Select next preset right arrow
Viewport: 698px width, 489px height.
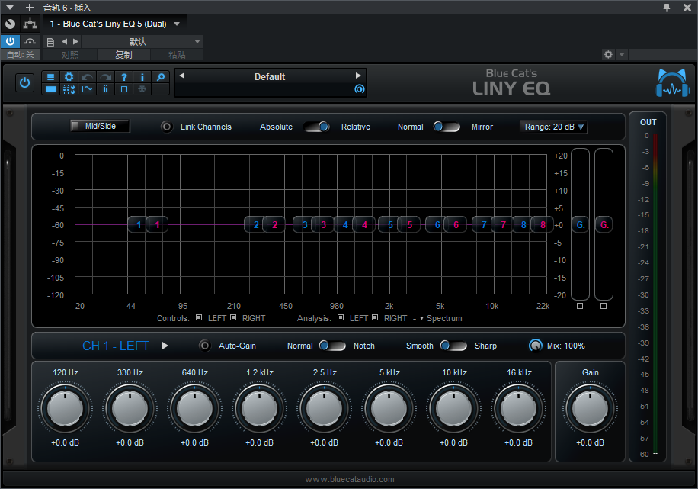coord(358,76)
